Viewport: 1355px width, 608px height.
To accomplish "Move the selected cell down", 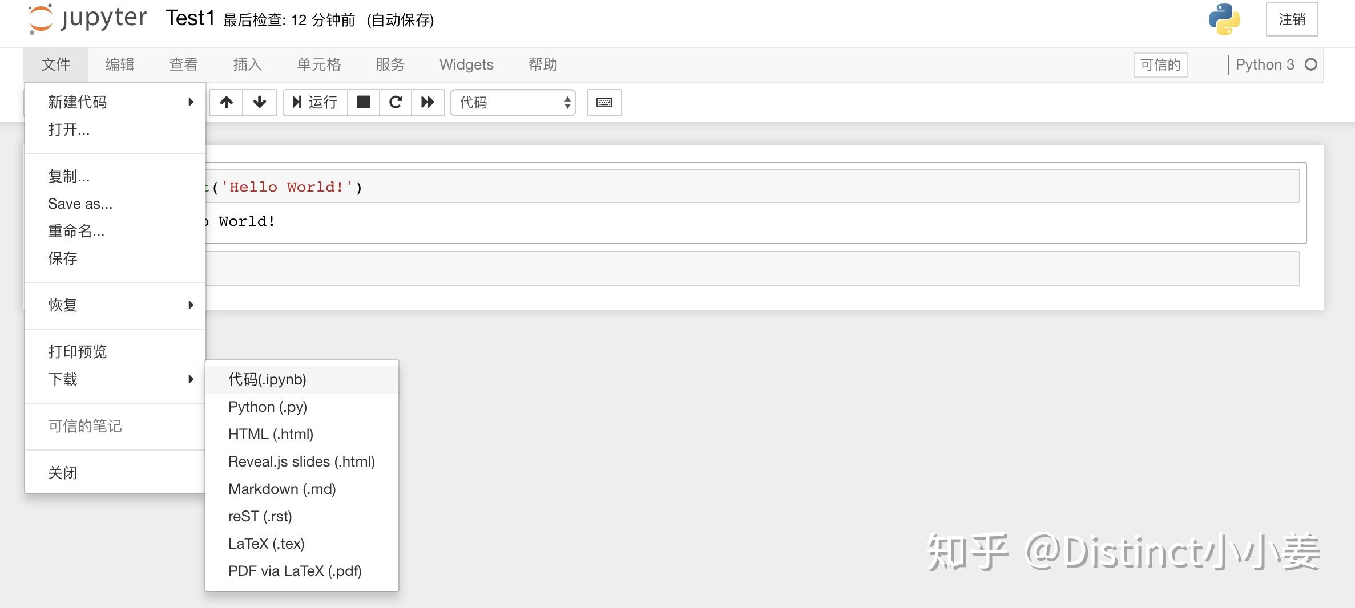I will point(259,103).
